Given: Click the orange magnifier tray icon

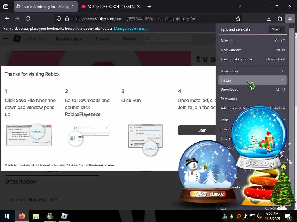Looking at the screenshot, I should (239, 216).
